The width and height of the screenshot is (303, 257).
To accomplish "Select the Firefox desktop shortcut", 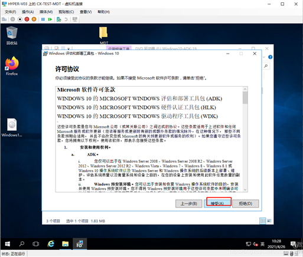I will (12, 66).
